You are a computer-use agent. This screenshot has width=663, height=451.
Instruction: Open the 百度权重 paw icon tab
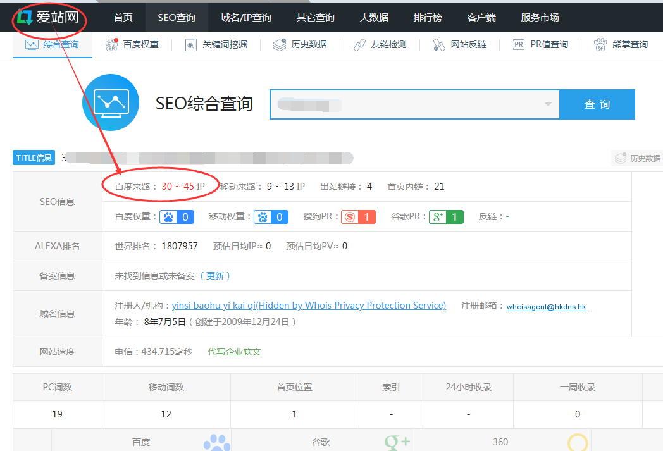coord(112,45)
